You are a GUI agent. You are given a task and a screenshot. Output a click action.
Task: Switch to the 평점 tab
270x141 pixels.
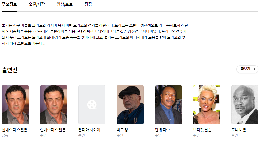pyautogui.click(x=88, y=4)
